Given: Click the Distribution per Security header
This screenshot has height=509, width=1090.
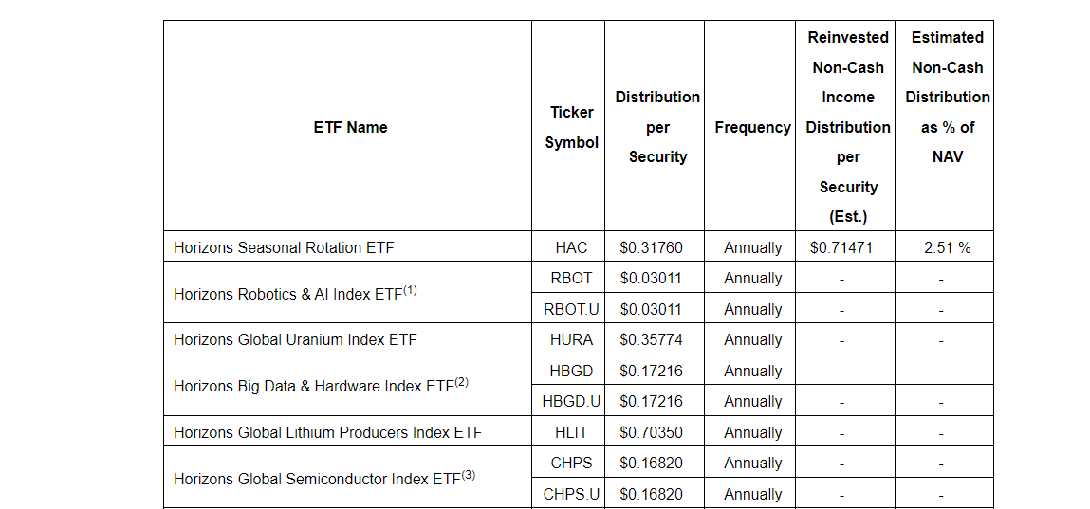Looking at the screenshot, I should click(656, 127).
